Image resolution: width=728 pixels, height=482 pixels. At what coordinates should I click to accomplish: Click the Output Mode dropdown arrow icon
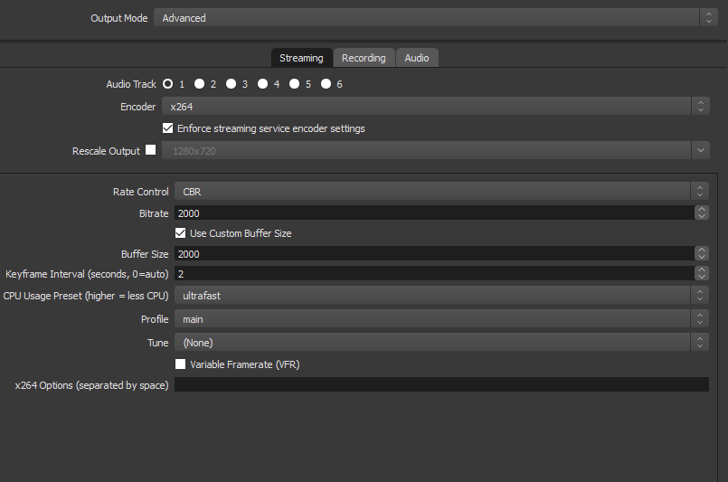pyautogui.click(x=708, y=18)
